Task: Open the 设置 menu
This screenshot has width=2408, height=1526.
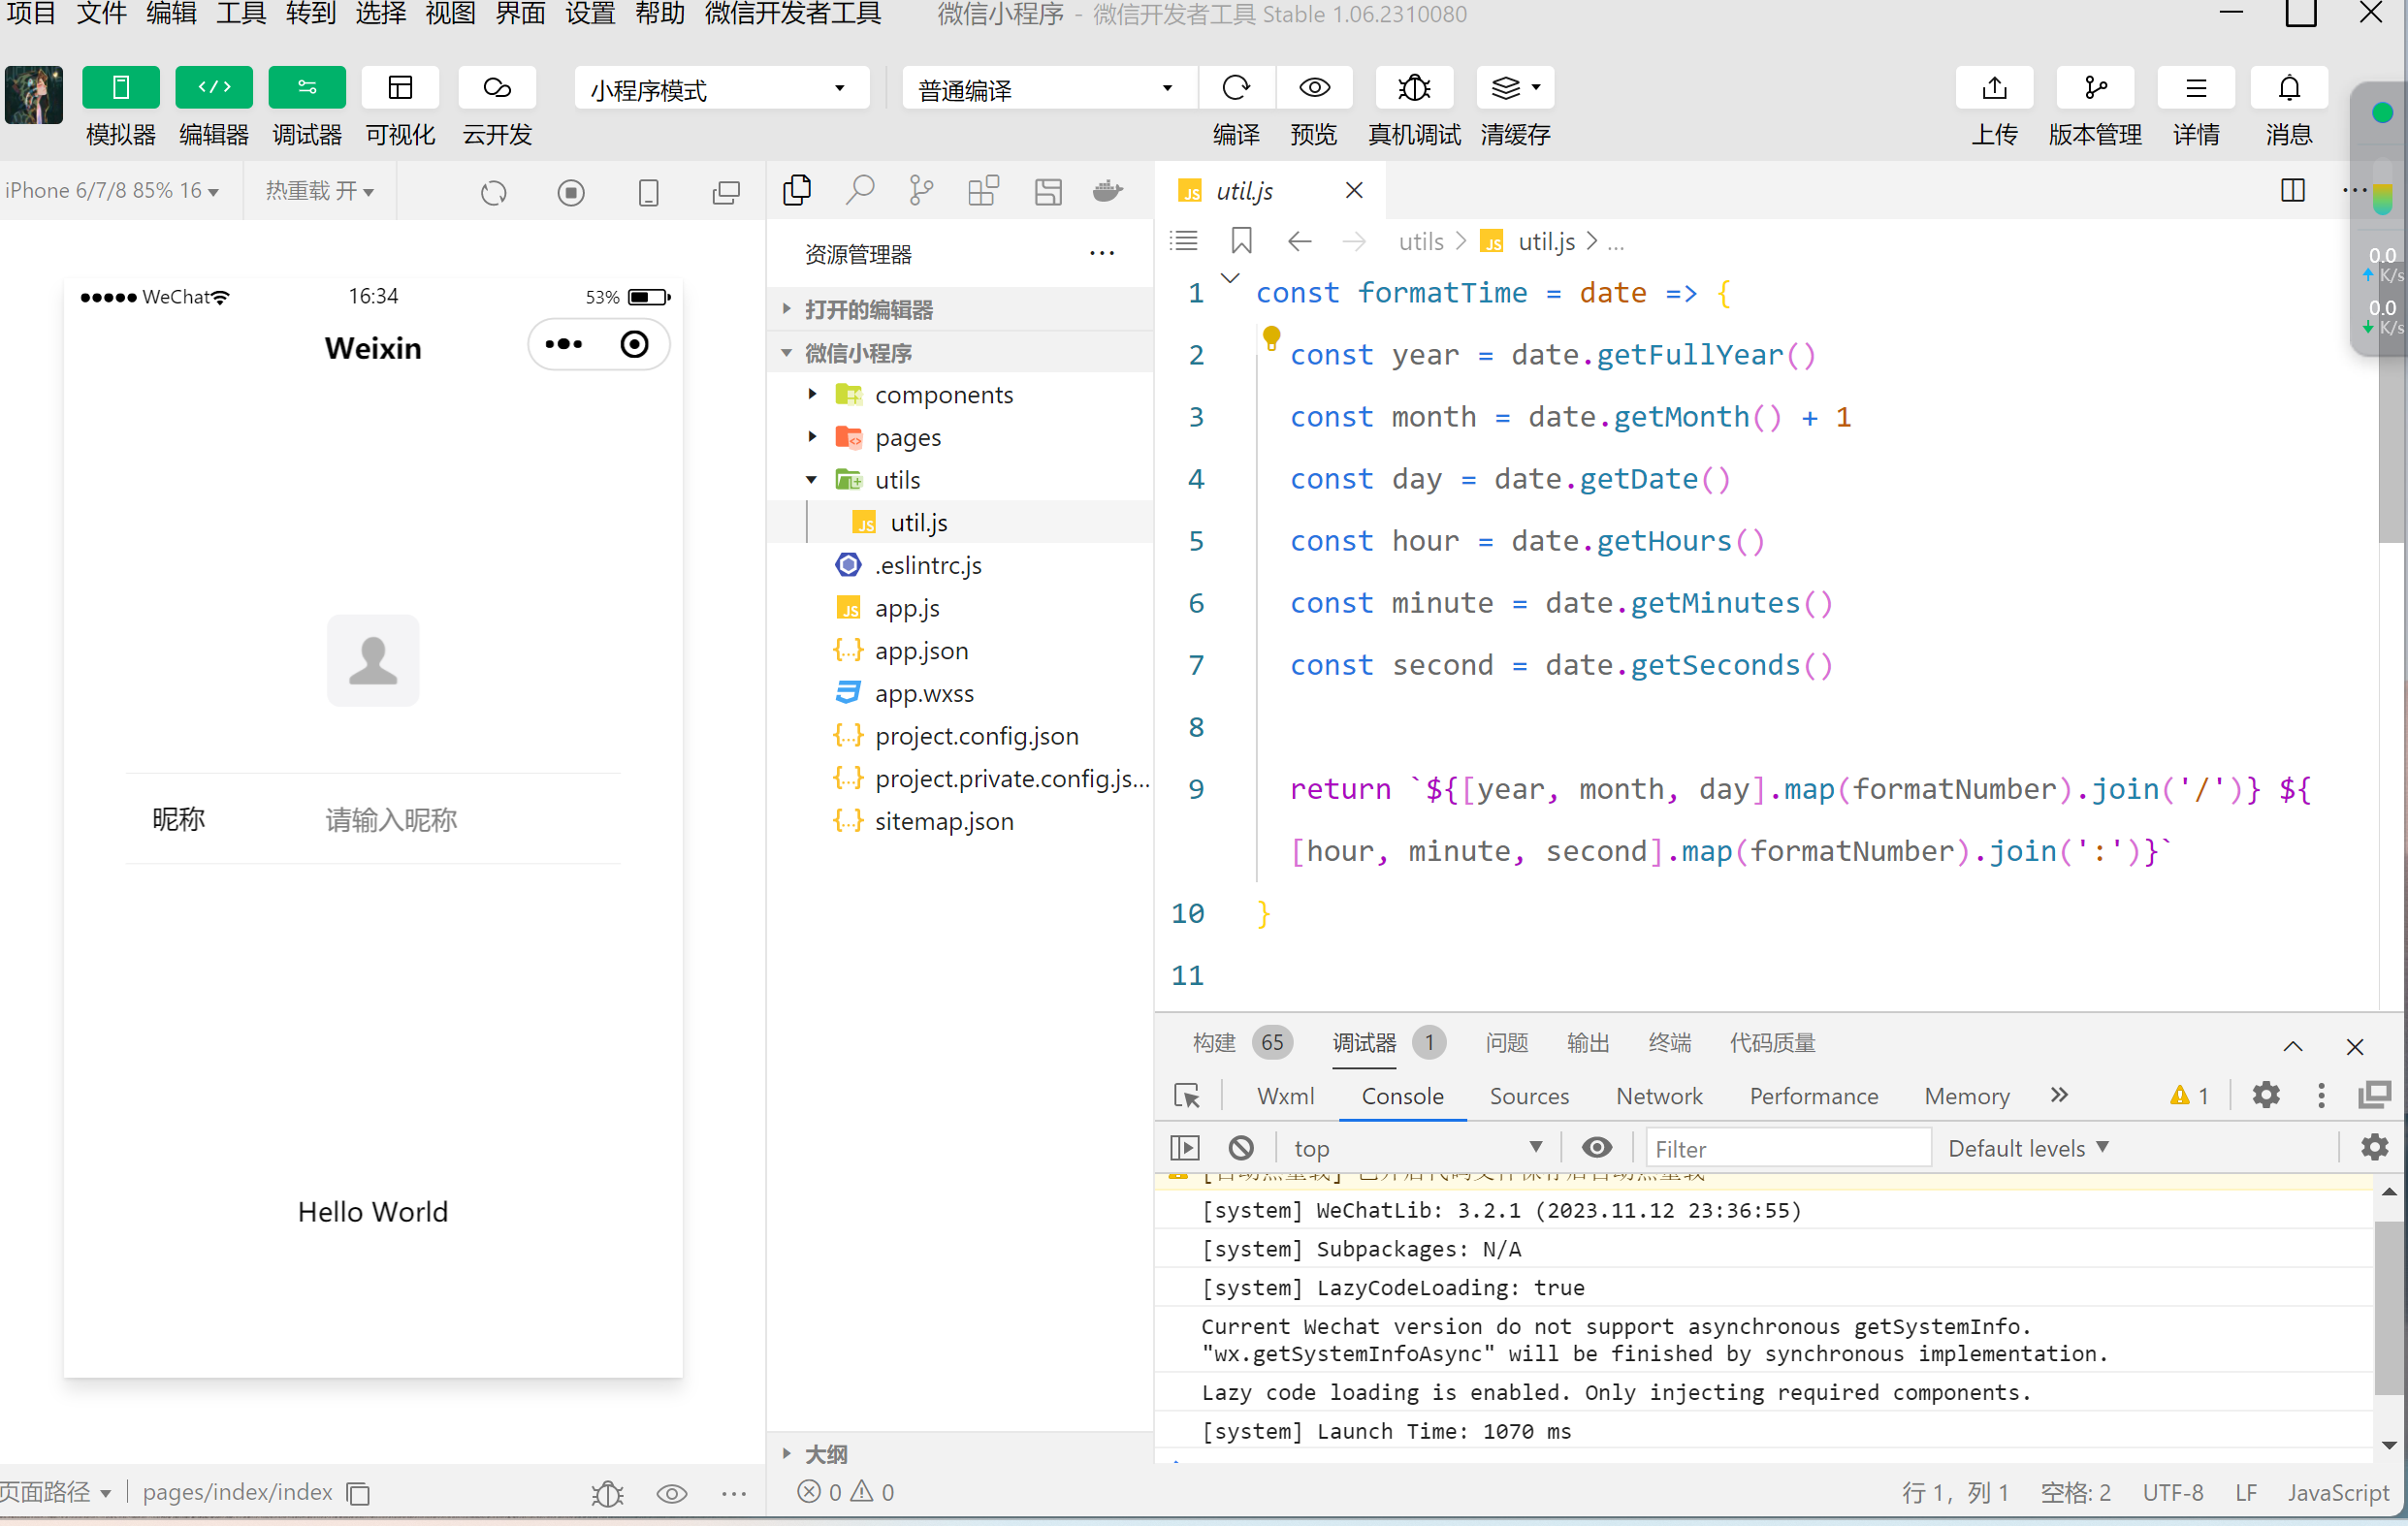Action: (x=590, y=14)
